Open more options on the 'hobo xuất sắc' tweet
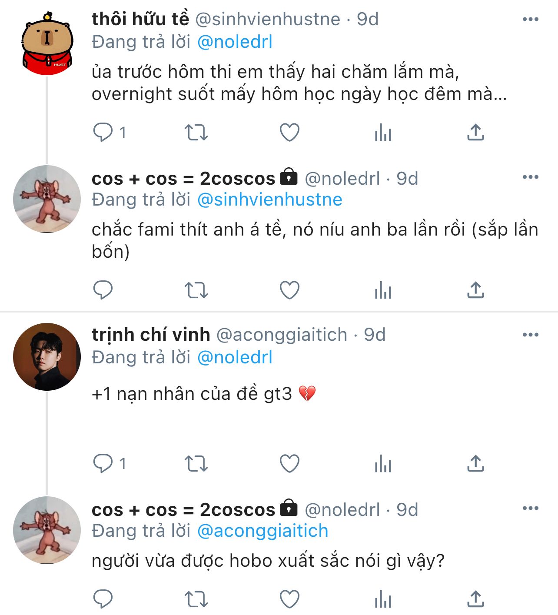The height and width of the screenshot is (615, 558). [530, 508]
